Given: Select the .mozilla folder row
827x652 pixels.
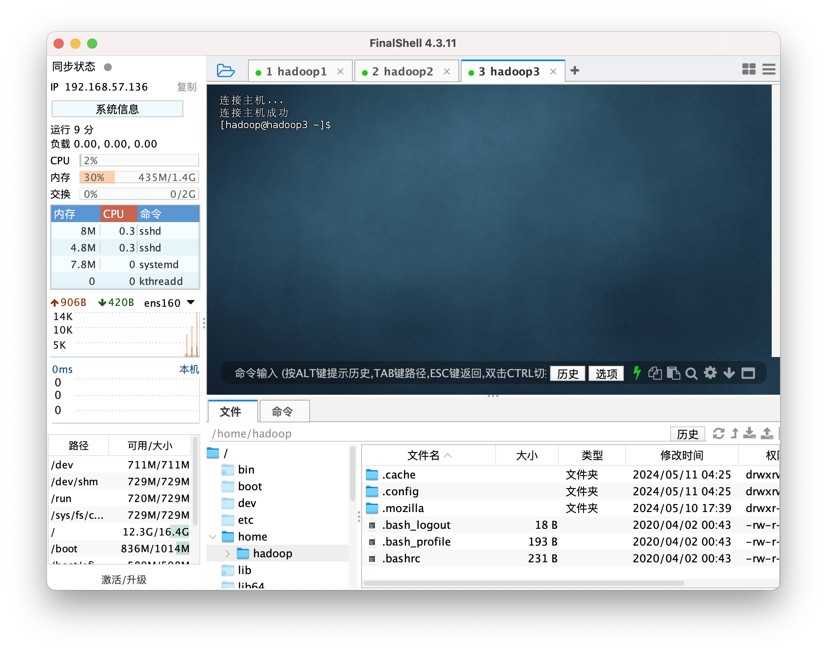Looking at the screenshot, I should click(x=570, y=508).
